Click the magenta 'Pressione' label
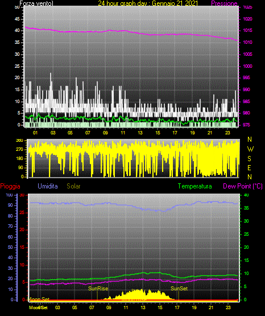 pos(224,3)
